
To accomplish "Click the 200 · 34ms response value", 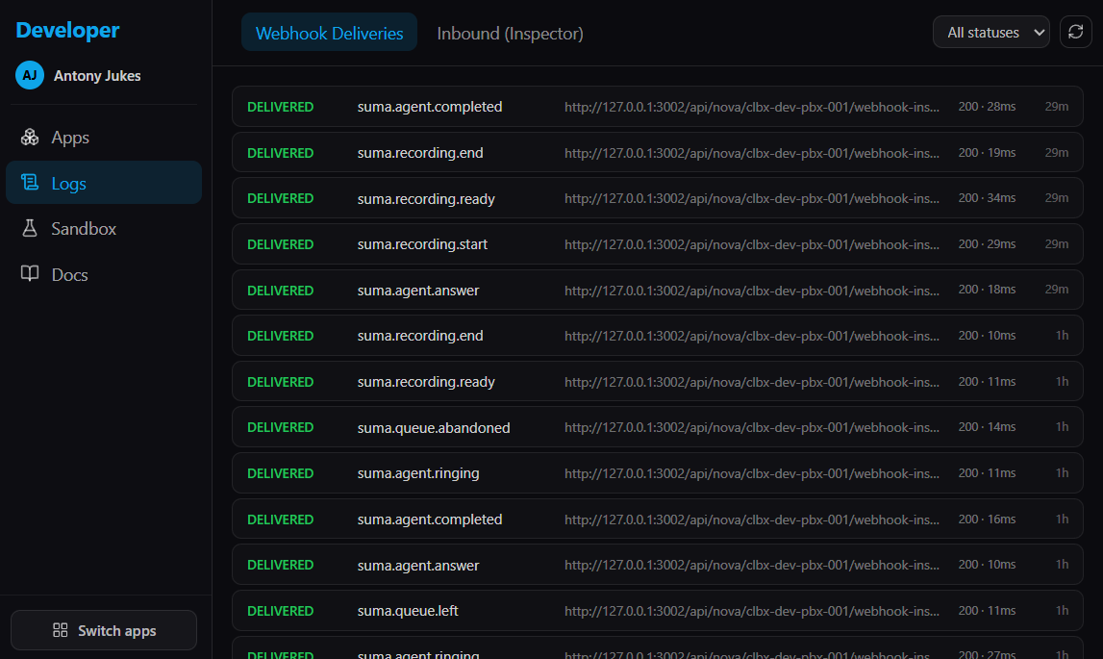I will 987,198.
